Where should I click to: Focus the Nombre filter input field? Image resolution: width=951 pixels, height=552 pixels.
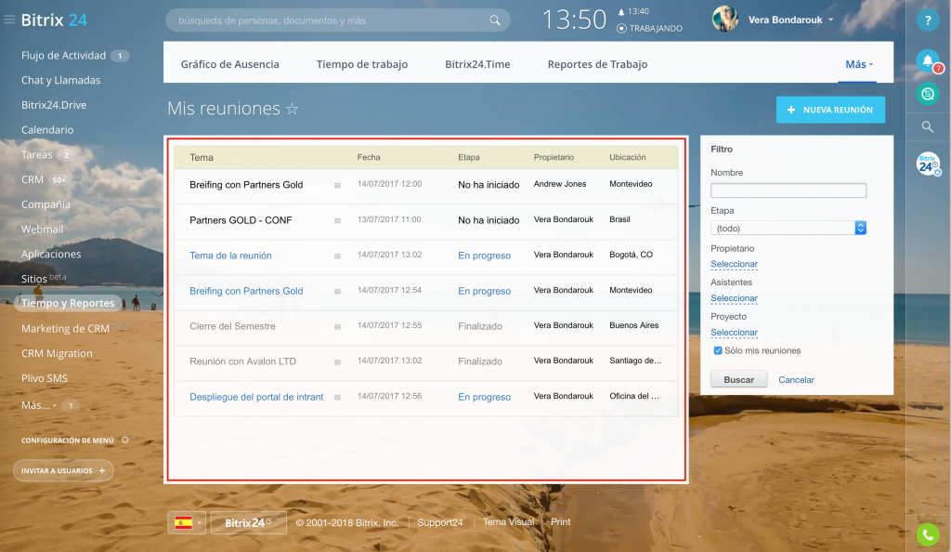point(788,191)
